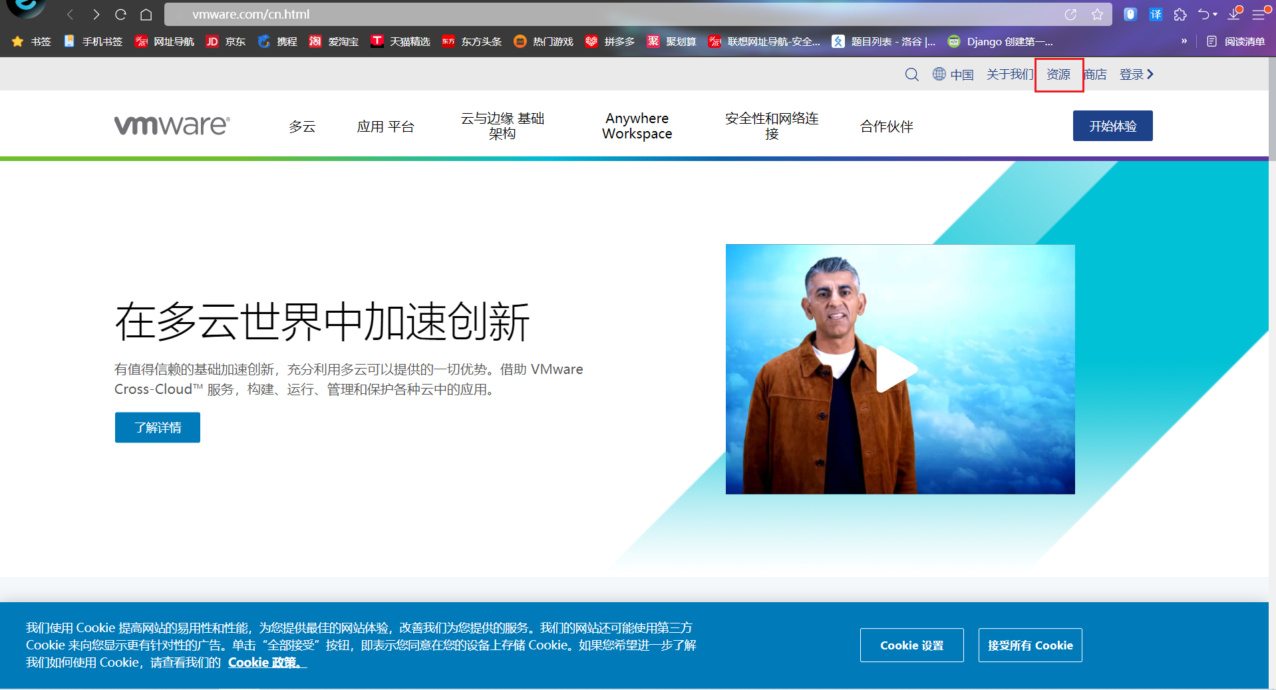
Task: Click the Cookie 设置 button
Action: [x=911, y=645]
